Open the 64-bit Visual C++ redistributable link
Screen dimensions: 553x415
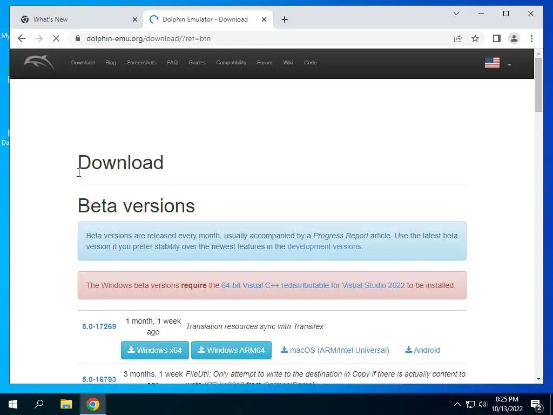pos(313,285)
